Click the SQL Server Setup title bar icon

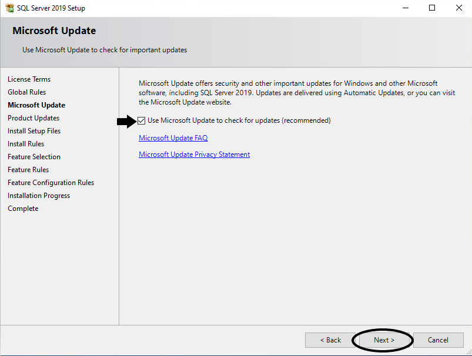tap(9, 8)
